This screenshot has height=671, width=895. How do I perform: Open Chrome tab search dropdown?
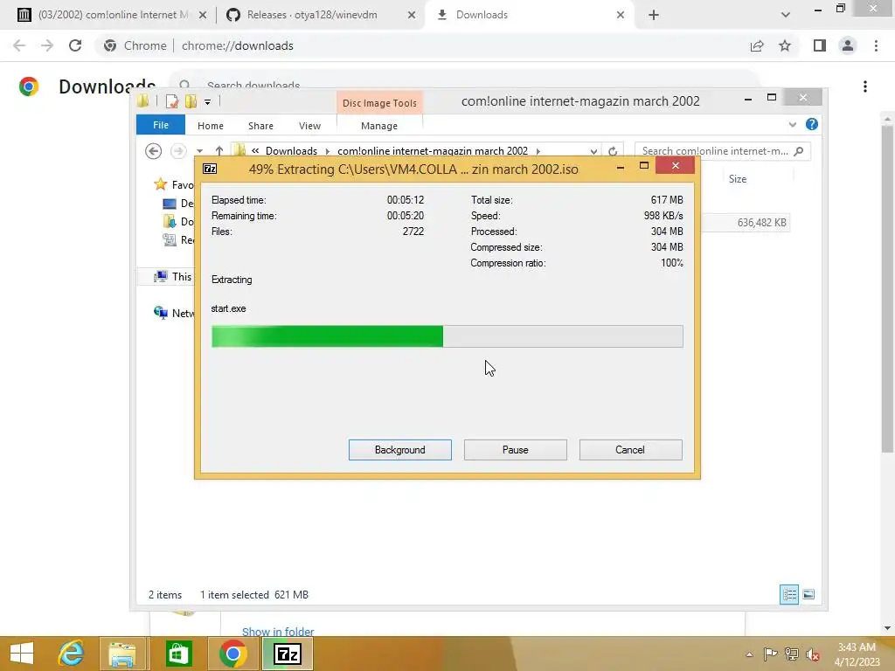click(786, 15)
